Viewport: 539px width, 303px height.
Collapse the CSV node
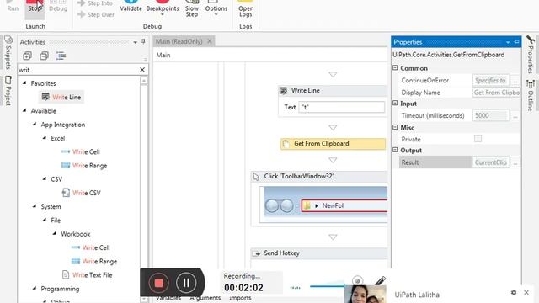coord(45,179)
